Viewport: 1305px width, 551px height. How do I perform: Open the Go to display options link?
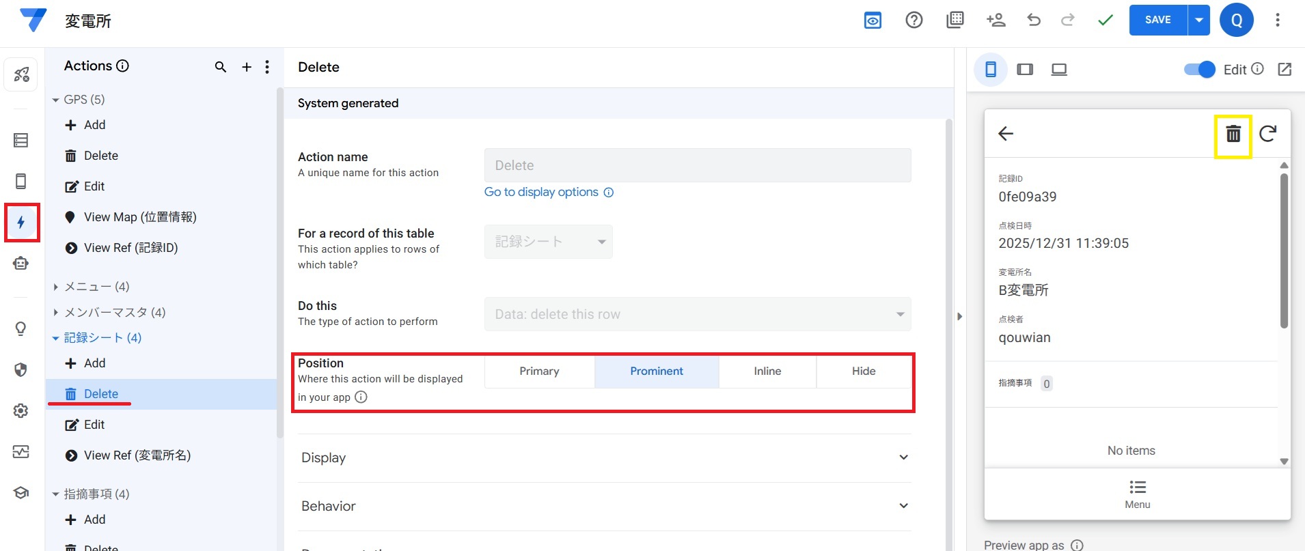tap(541, 193)
